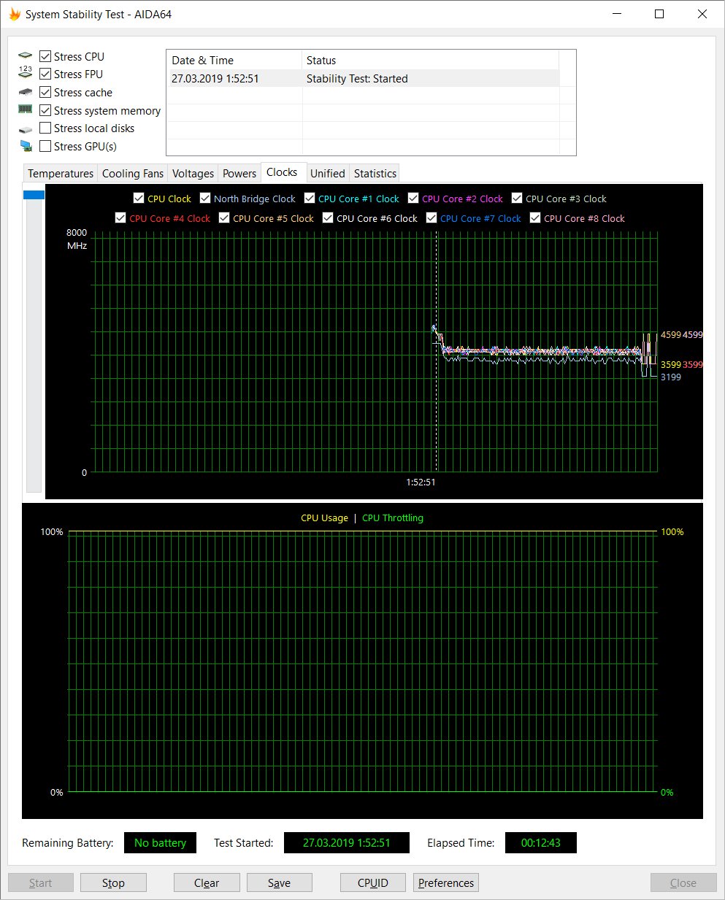Enable the Stress local disks checkbox

tap(45, 128)
